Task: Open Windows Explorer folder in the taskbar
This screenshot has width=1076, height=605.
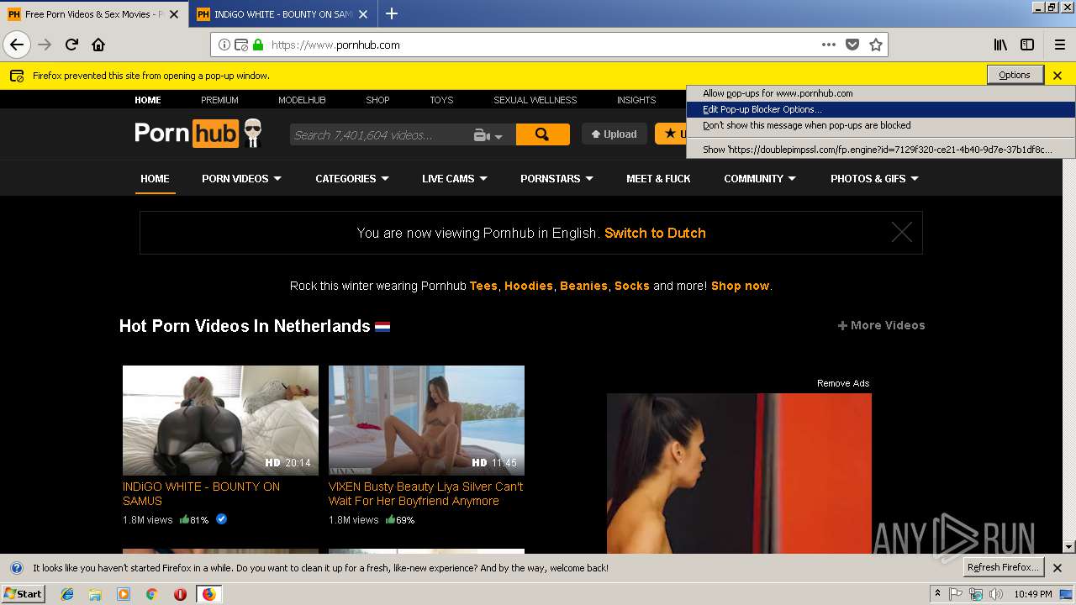Action: click(95, 594)
